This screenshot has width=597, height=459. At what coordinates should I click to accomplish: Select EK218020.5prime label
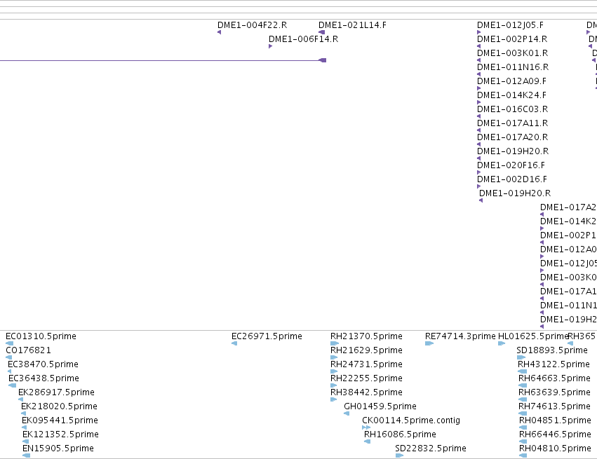(x=59, y=406)
